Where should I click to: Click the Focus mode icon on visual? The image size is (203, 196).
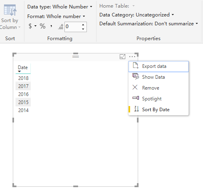123,57
